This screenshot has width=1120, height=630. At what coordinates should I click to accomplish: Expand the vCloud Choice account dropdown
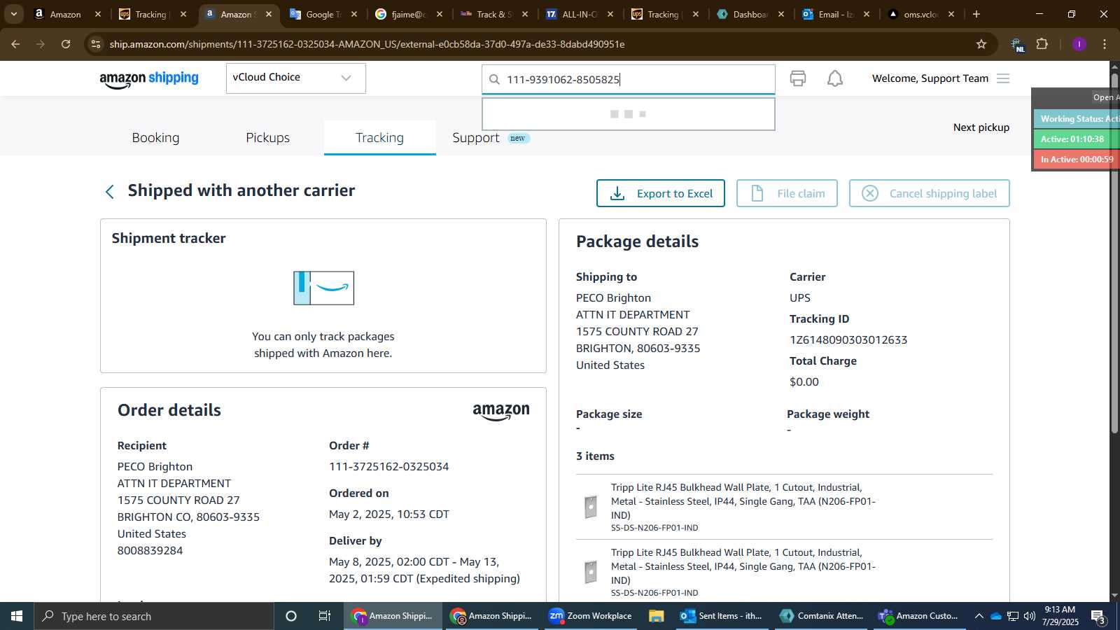pyautogui.click(x=295, y=78)
